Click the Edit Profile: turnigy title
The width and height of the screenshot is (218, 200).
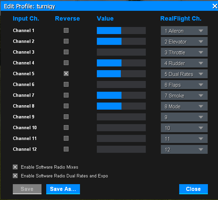[29, 6]
